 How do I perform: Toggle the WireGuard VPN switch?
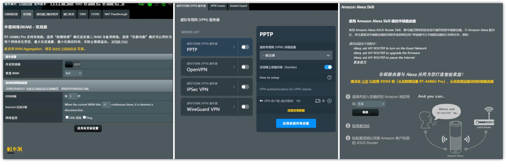(x=245, y=107)
